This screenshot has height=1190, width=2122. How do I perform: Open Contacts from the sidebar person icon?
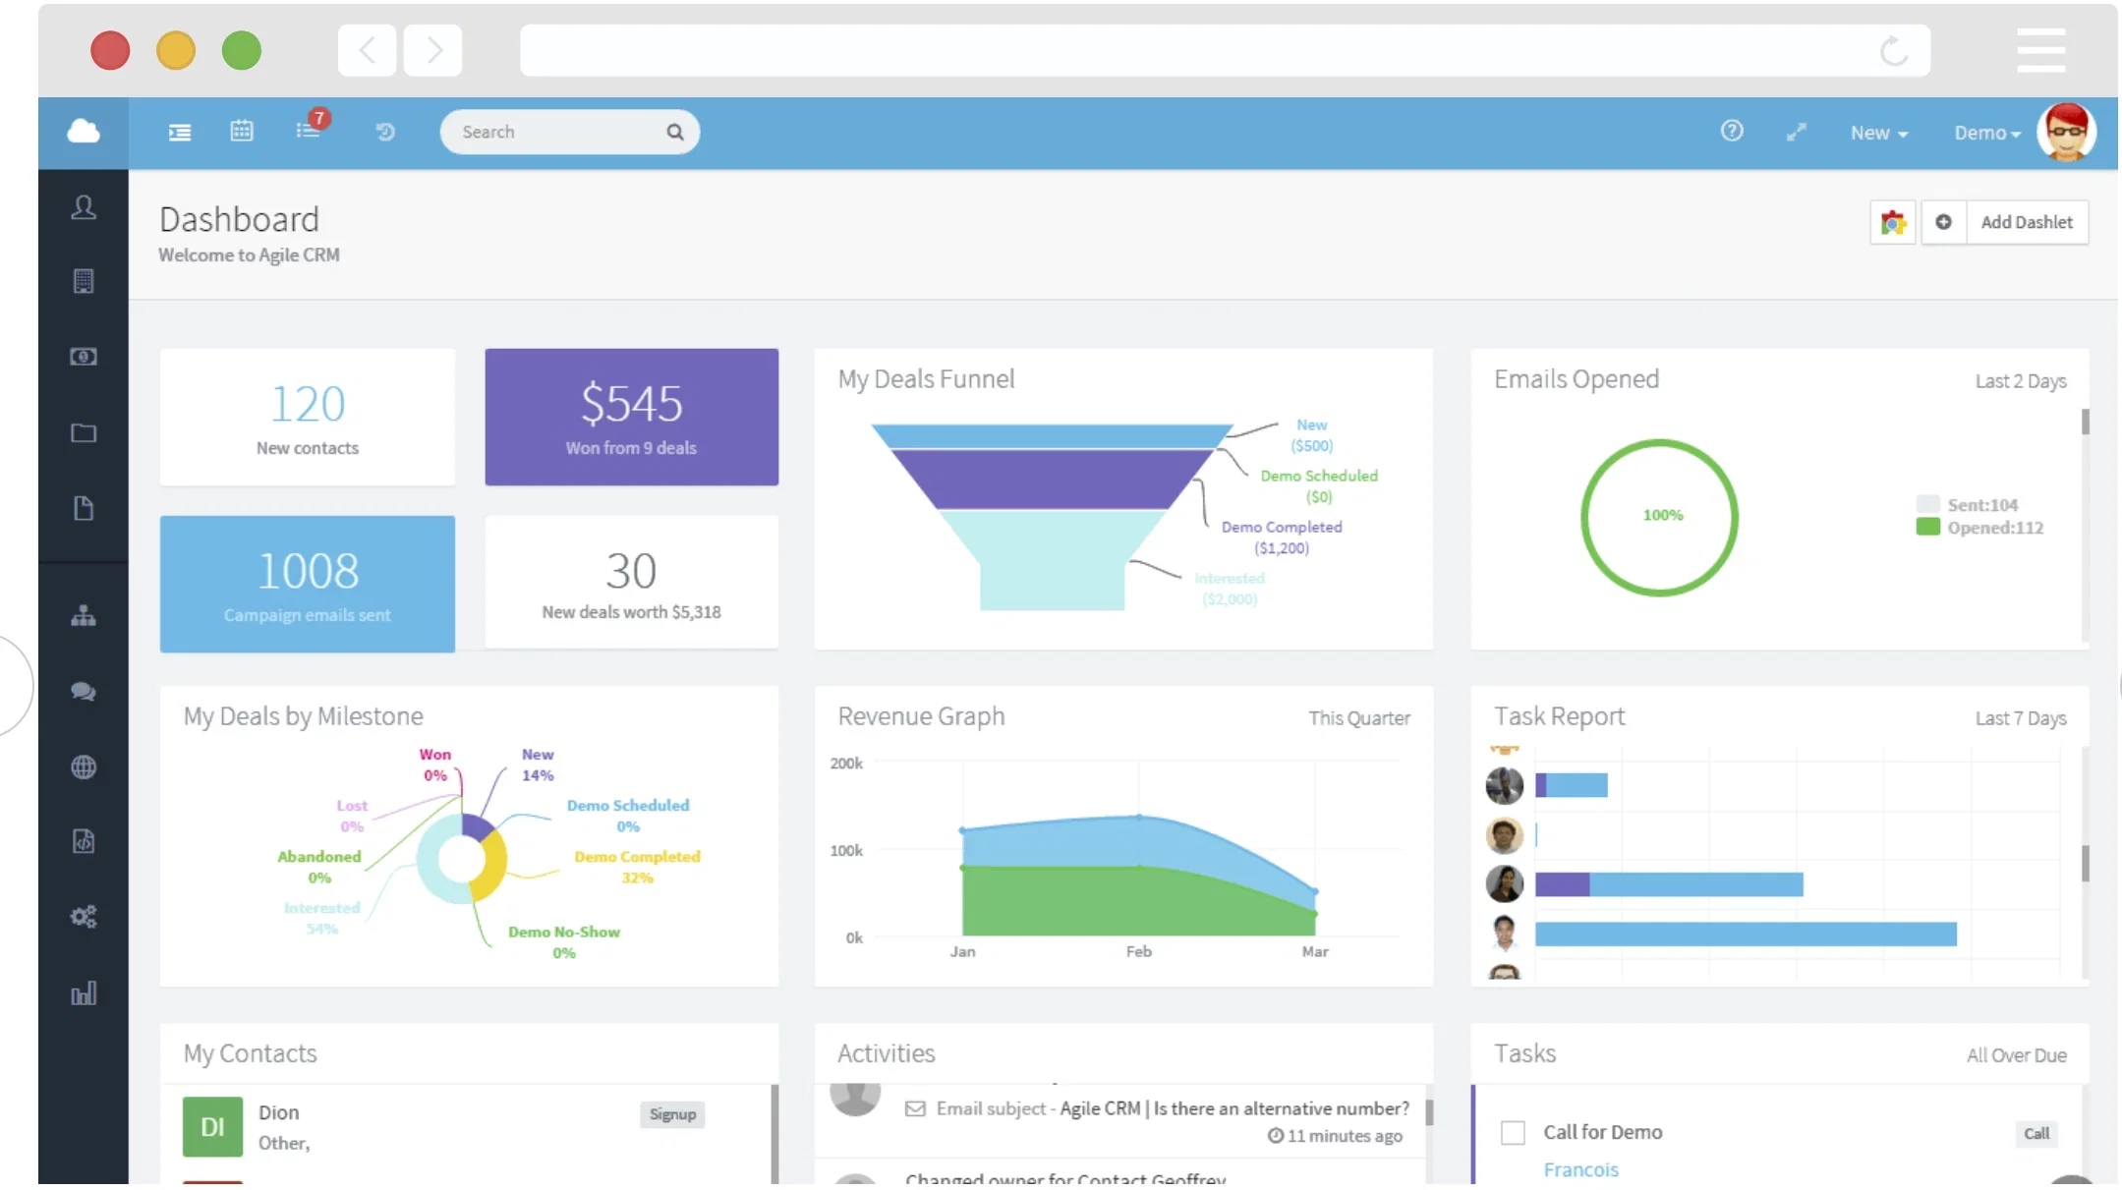(84, 207)
